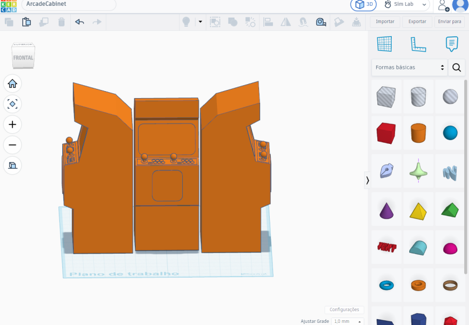Screen dimensions: 469x325
Task: Select the brown ring shape
Action: pos(450,285)
